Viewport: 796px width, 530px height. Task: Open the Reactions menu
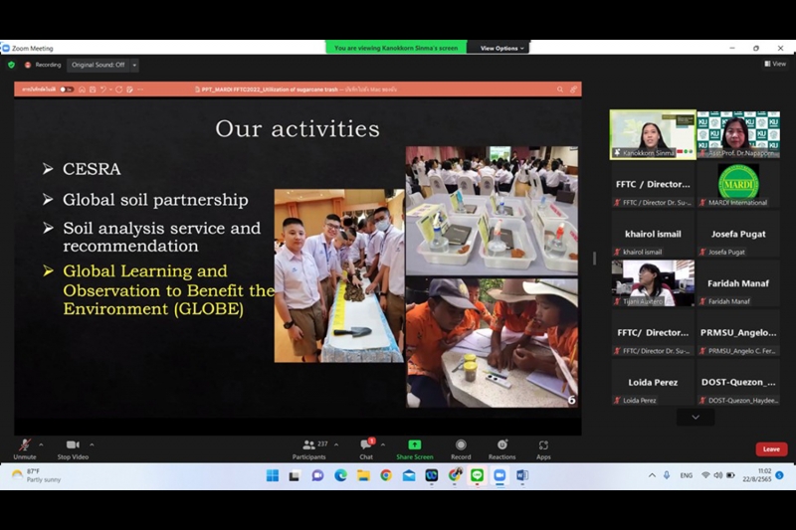[501, 445]
